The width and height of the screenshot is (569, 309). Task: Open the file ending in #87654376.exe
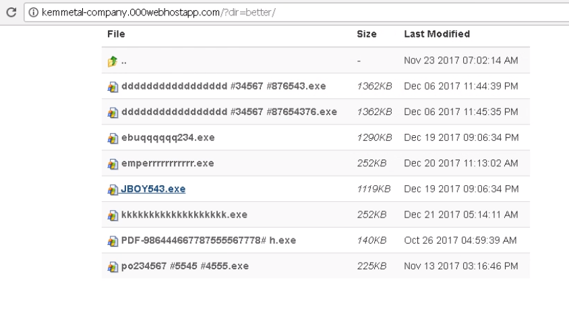click(x=229, y=112)
